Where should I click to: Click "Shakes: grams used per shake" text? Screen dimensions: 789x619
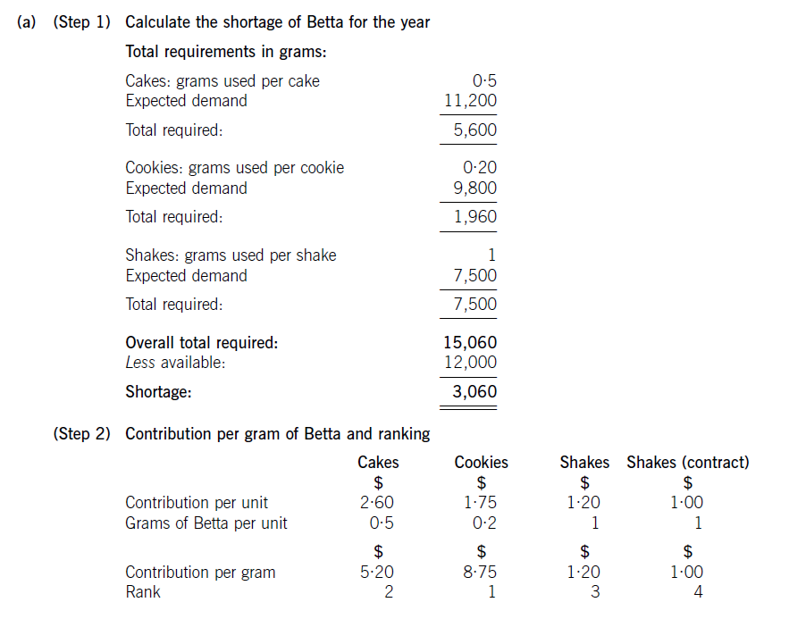click(x=231, y=255)
